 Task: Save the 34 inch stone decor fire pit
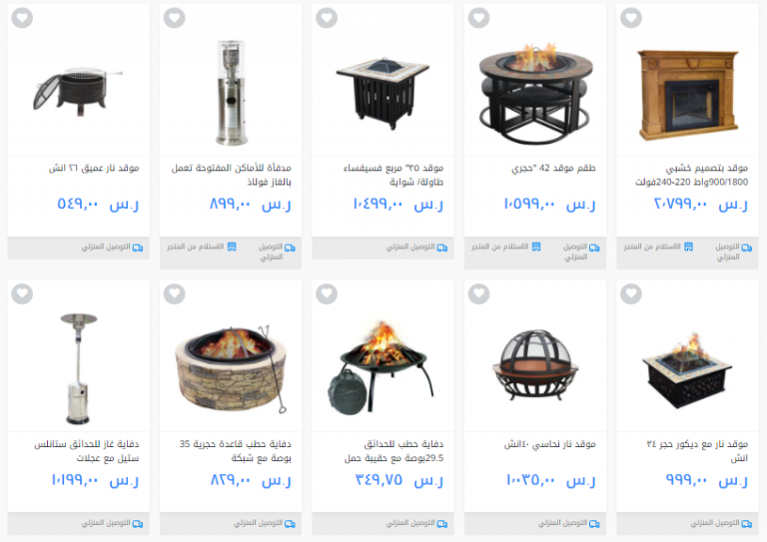631,293
